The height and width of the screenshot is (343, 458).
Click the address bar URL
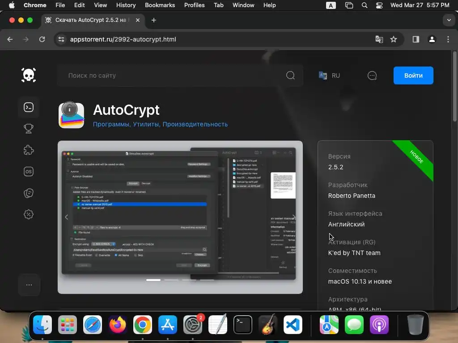(x=123, y=39)
